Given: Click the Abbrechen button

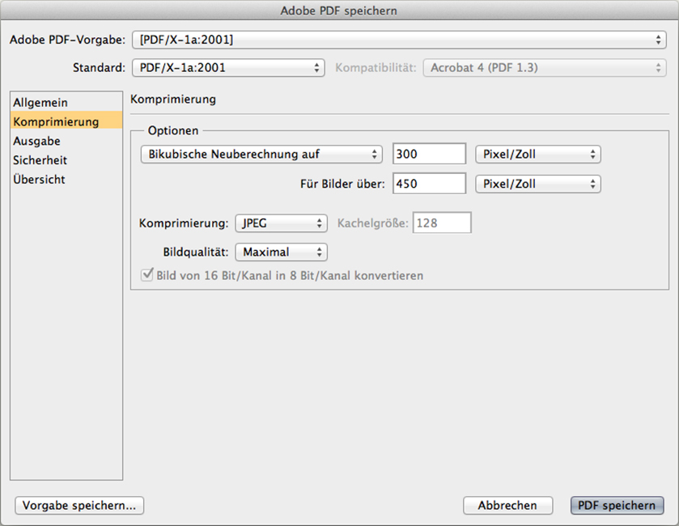Looking at the screenshot, I should pos(507,505).
